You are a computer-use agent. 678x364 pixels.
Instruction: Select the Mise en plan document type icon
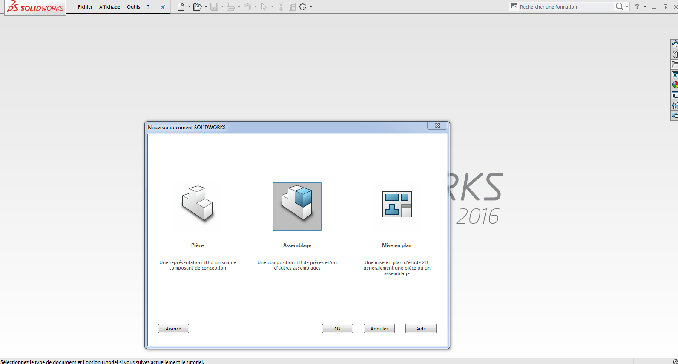[x=397, y=204]
